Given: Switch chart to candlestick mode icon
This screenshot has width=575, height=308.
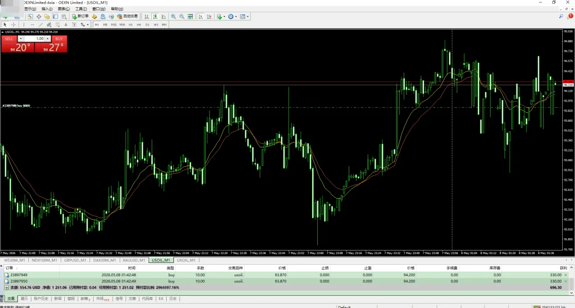Looking at the screenshot, I should point(155,16).
